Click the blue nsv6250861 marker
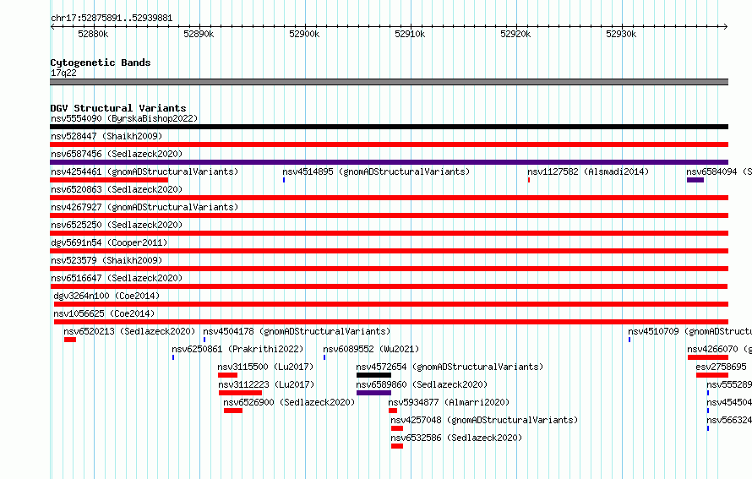Image resolution: width=752 pixels, height=479 pixels. click(173, 357)
